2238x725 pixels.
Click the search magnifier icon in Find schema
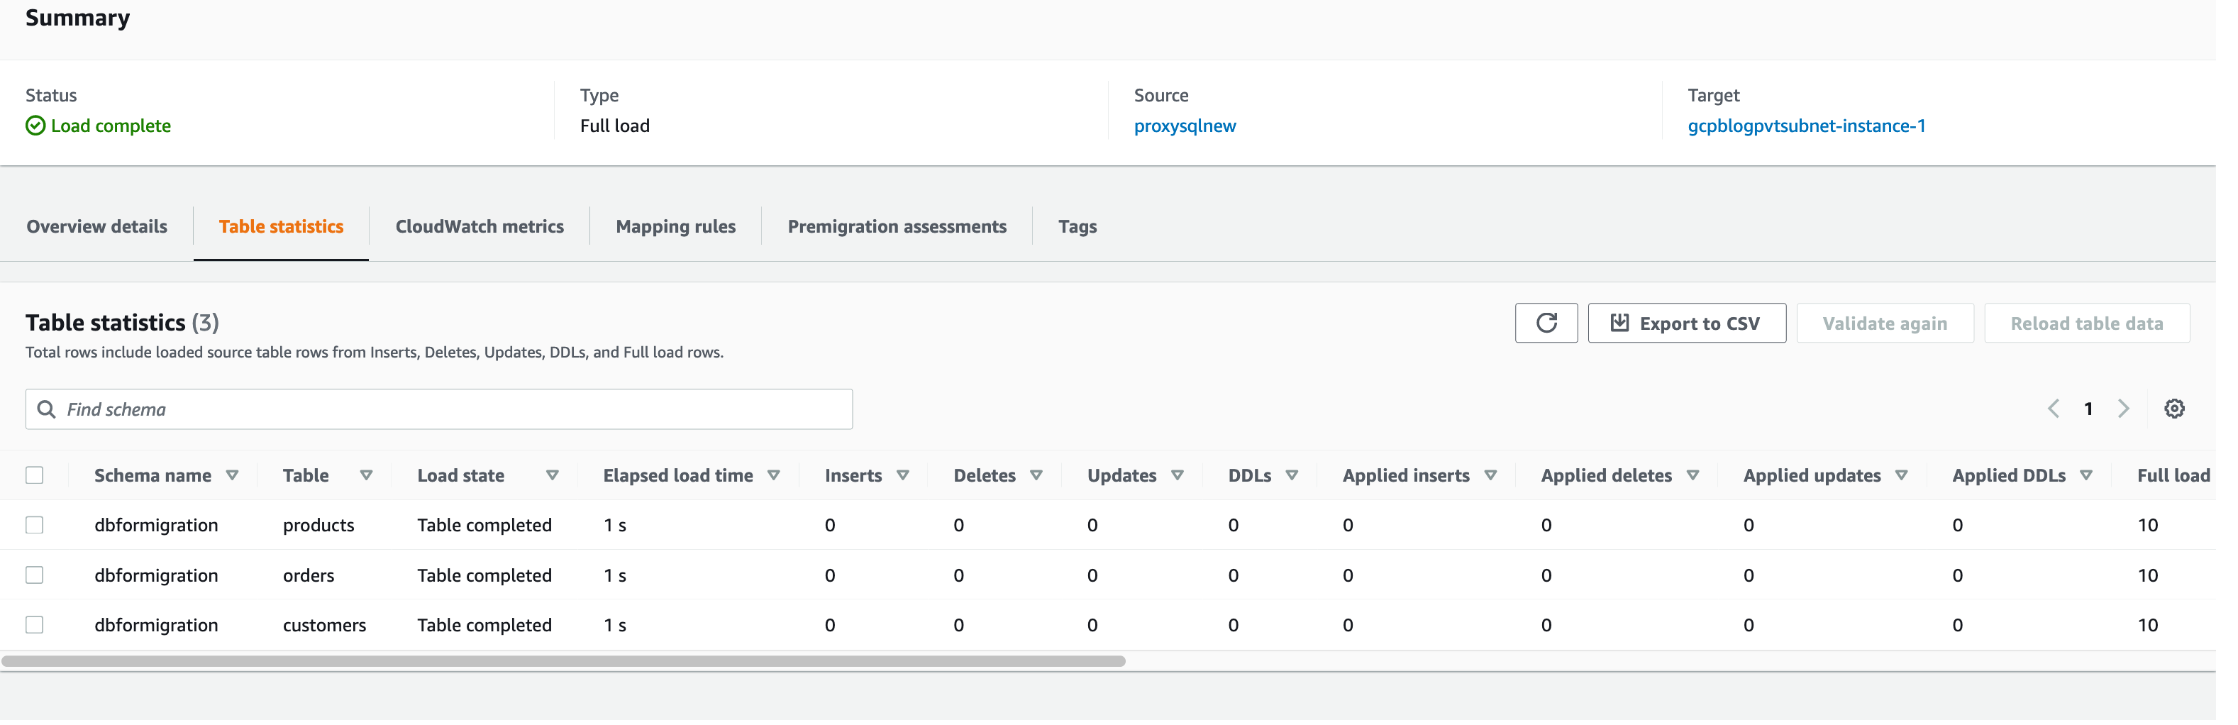click(47, 413)
